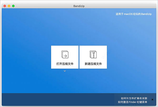
Task: Minimize the window with the yellow button
Action: coord(9,6)
